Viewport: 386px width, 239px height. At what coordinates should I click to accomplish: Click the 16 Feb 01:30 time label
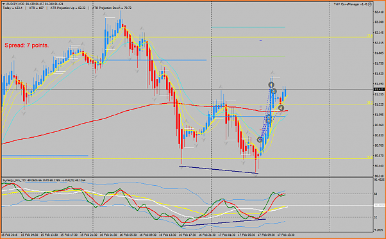click(108, 235)
